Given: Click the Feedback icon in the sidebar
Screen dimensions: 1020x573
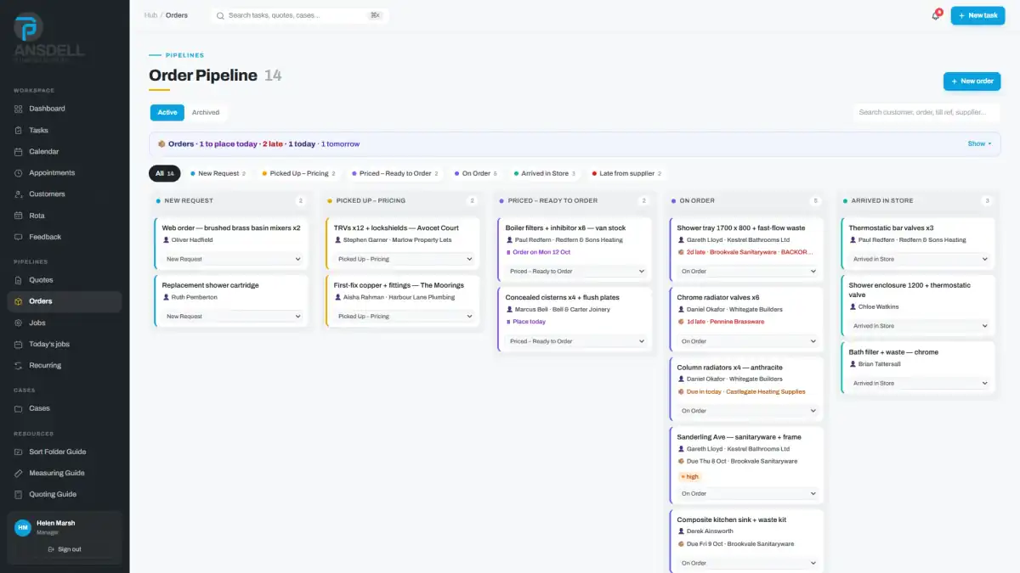Looking at the screenshot, I should tap(20, 237).
